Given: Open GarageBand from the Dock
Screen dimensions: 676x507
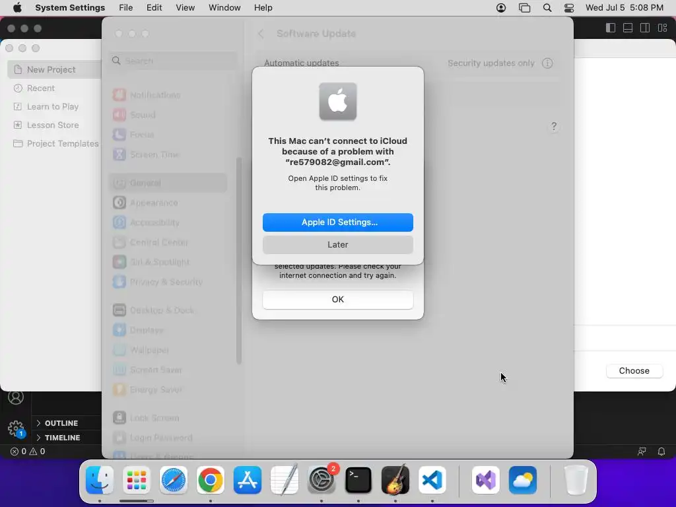Looking at the screenshot, I should (x=395, y=480).
